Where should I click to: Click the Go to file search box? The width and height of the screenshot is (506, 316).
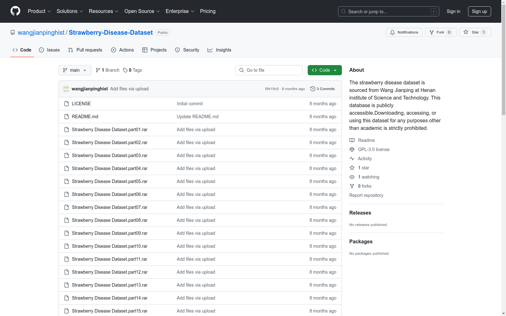pyautogui.click(x=269, y=70)
